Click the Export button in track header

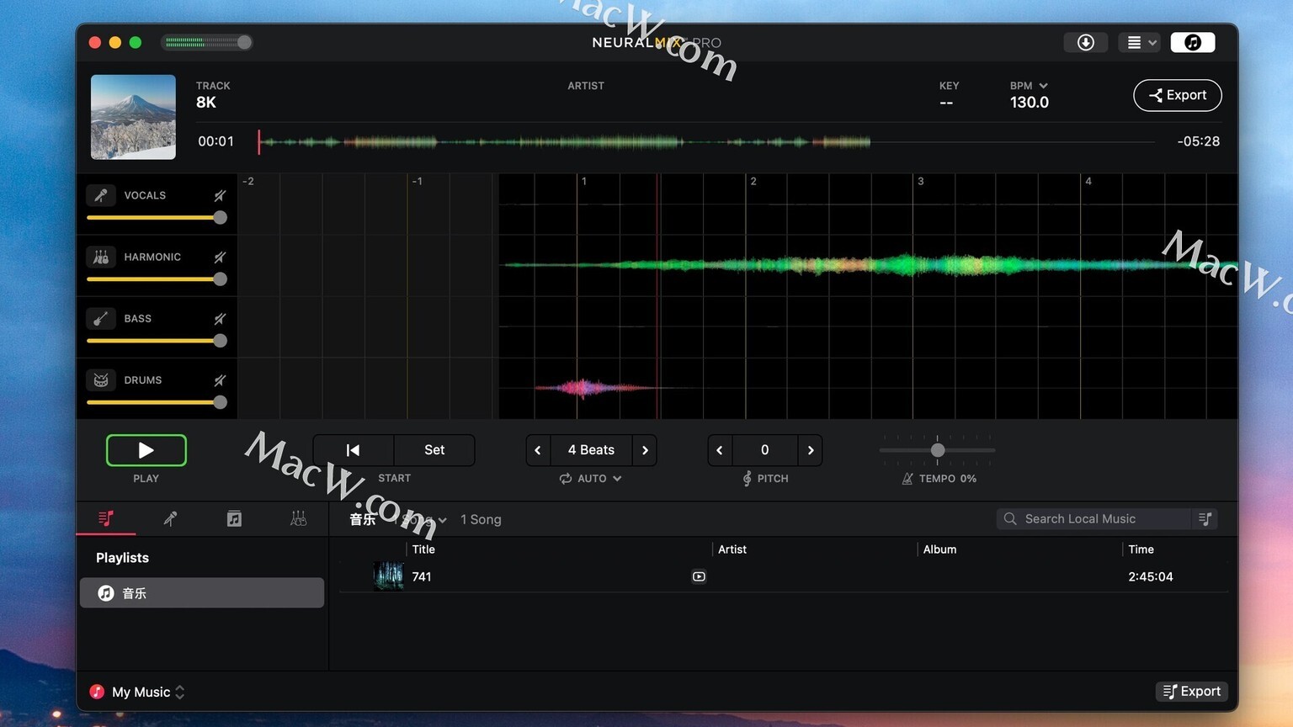click(1177, 95)
